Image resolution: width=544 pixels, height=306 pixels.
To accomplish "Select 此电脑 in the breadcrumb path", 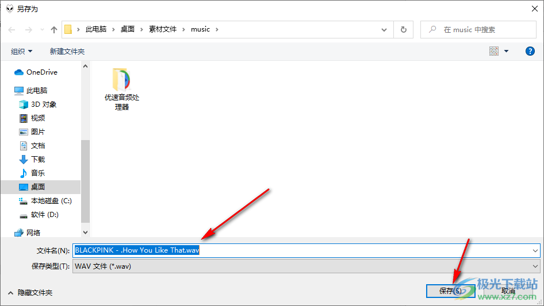I will tap(96, 29).
